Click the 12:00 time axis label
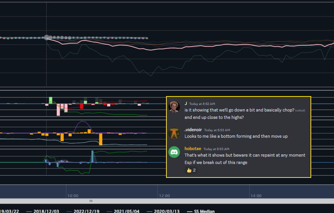 (164, 196)
